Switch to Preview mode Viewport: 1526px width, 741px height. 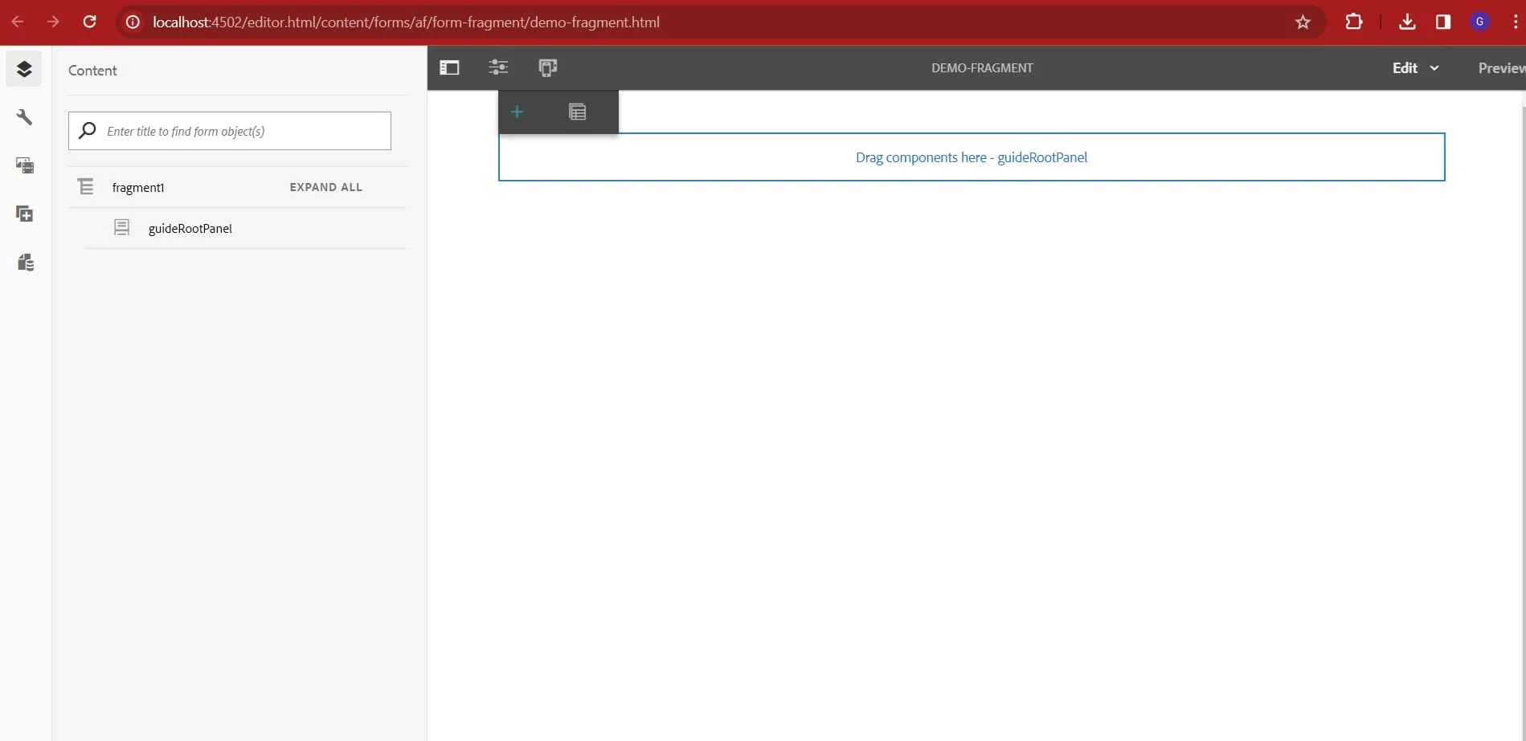pos(1501,67)
